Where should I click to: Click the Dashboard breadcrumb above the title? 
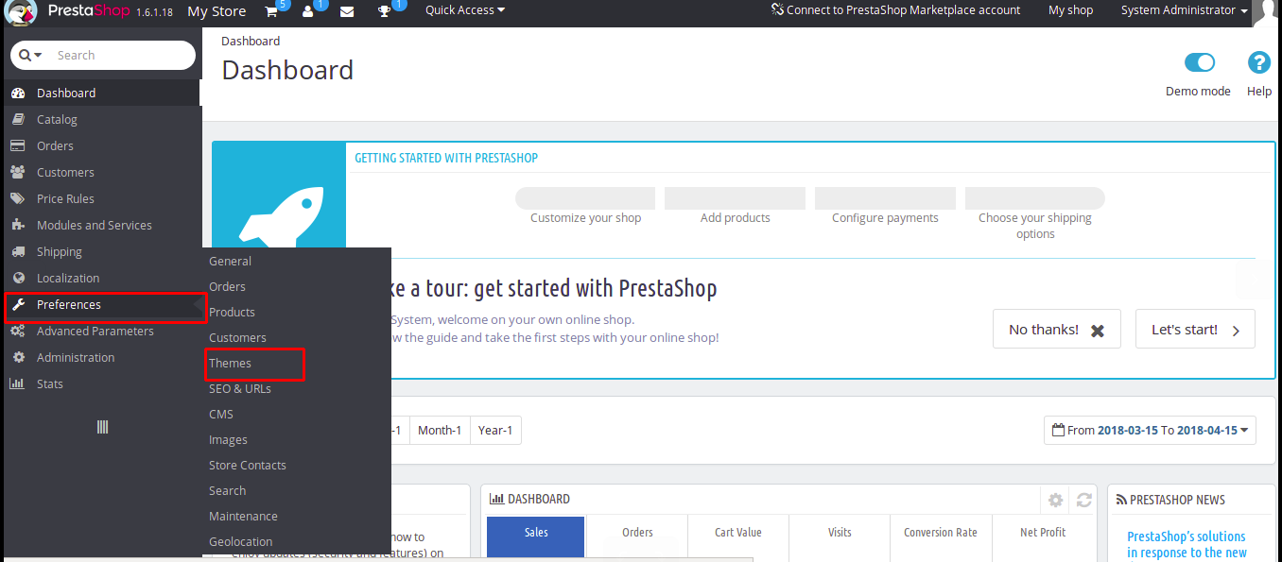251,41
